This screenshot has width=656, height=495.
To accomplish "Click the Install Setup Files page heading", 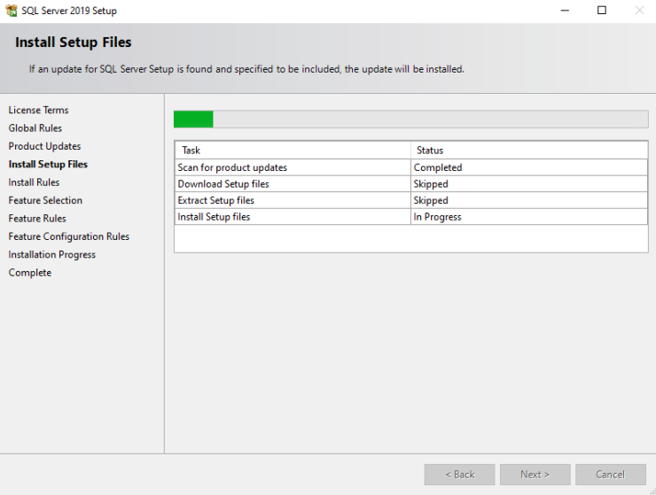I will [x=74, y=43].
